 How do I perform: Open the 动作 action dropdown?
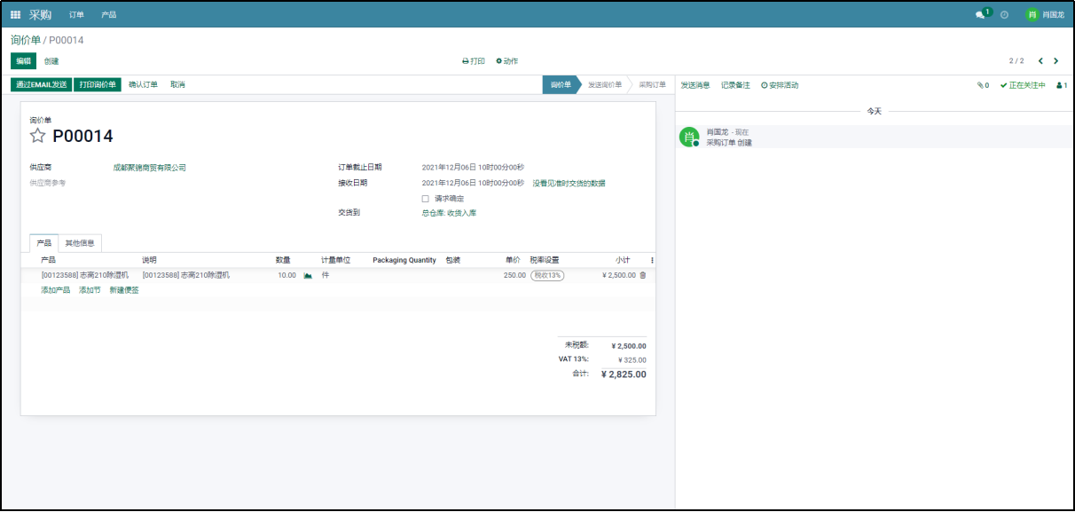coord(506,61)
